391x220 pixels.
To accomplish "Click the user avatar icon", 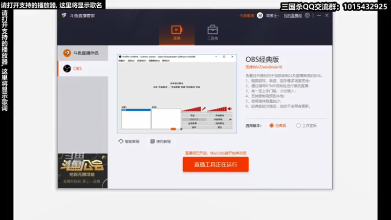I will 260,16.
